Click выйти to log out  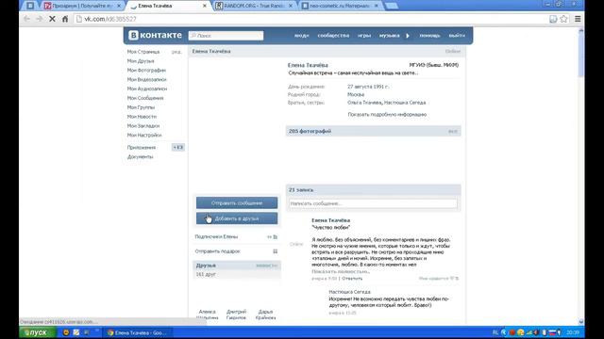point(457,36)
